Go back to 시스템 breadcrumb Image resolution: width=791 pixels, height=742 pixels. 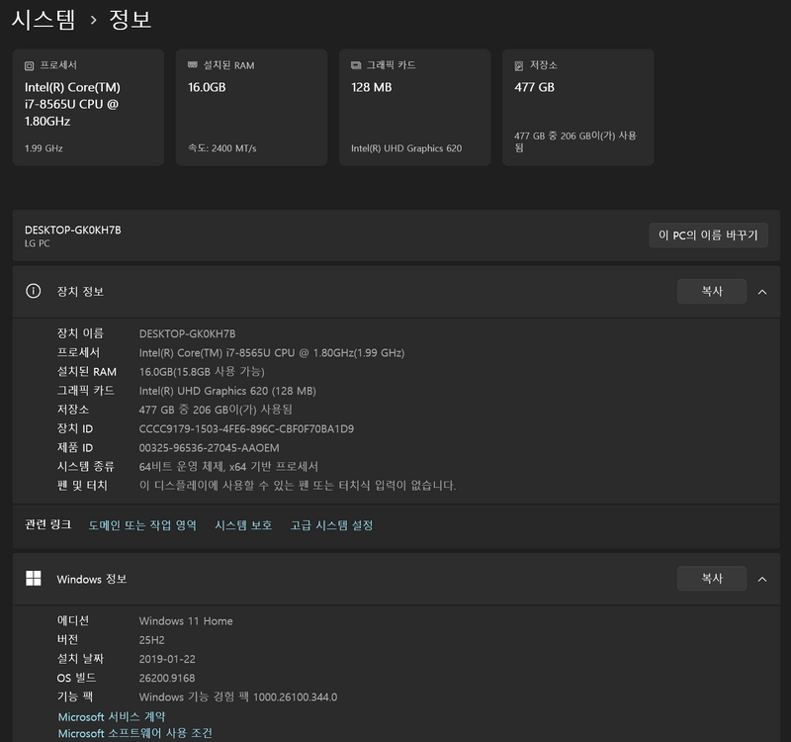[44, 20]
